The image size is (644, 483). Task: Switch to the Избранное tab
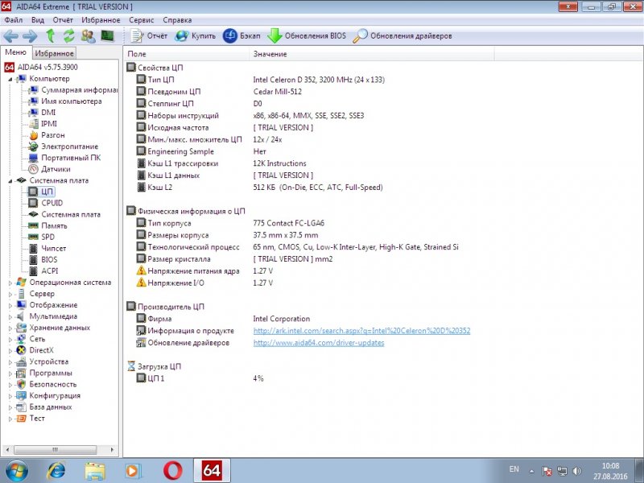click(55, 53)
